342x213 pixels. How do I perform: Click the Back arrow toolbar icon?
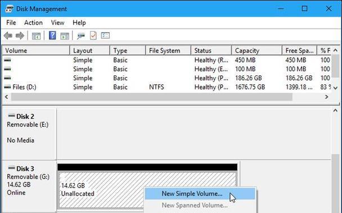(x=8, y=35)
